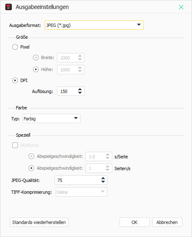Increase s/Seite speed with up arrow
The image size is (192, 237).
point(108,155)
